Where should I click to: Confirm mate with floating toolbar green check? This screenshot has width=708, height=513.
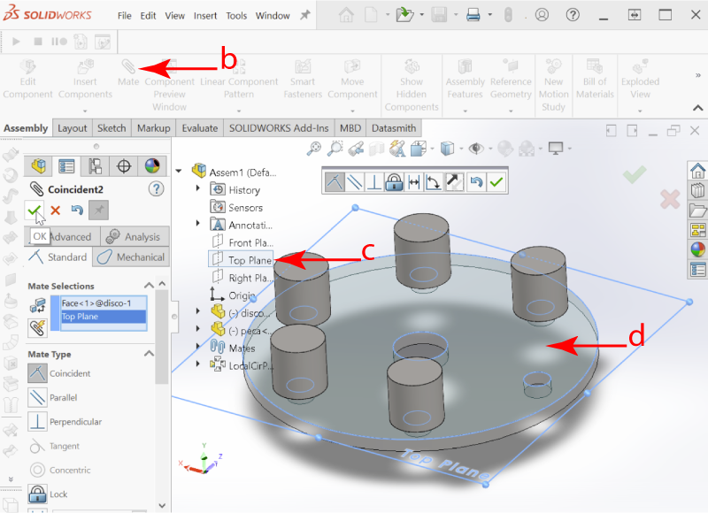[x=496, y=182]
